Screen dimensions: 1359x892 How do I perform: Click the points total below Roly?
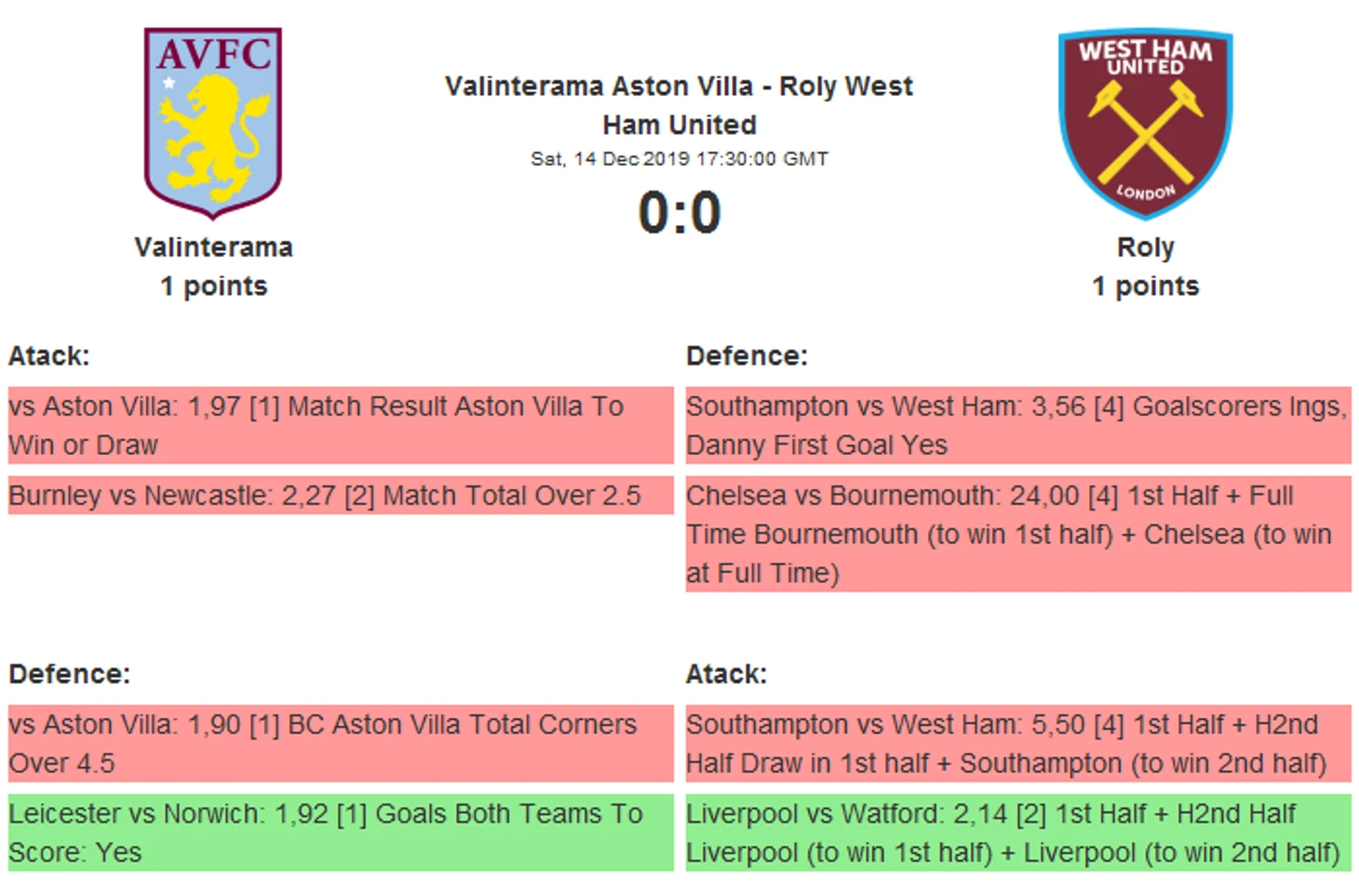1145,286
